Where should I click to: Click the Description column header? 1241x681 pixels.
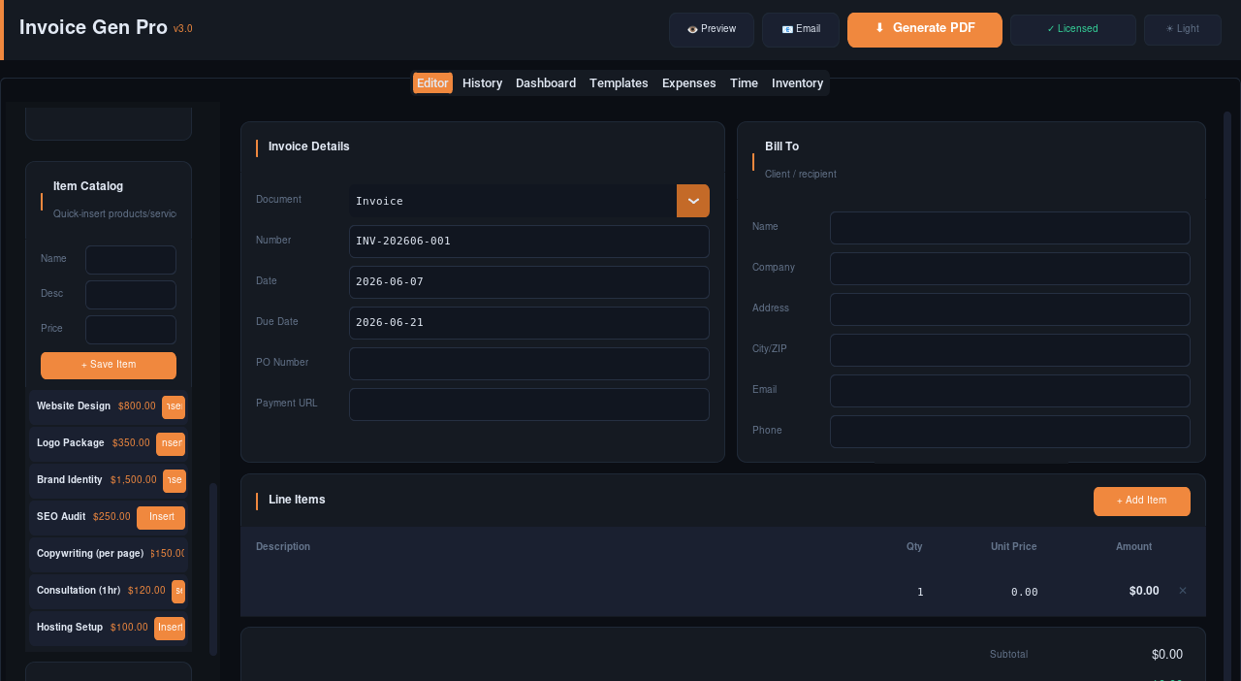coord(283,547)
